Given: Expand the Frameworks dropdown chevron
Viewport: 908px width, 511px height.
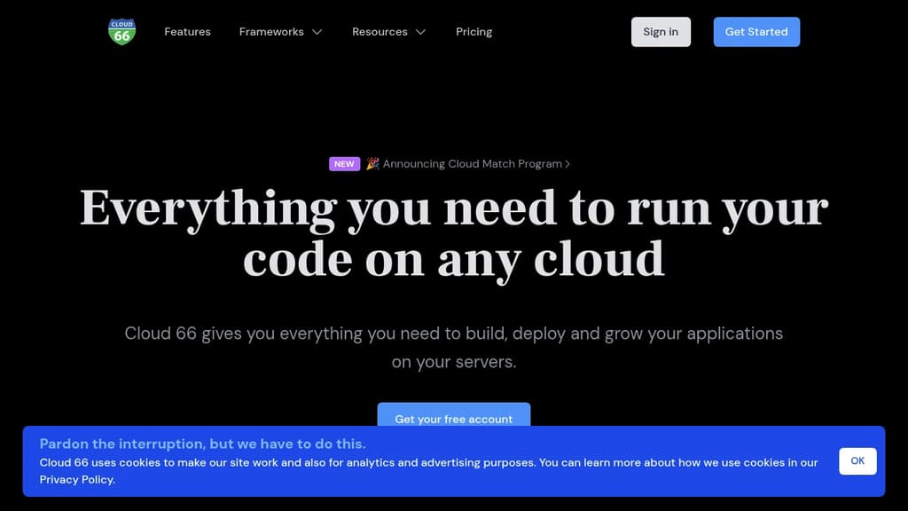Looking at the screenshot, I should click(317, 32).
